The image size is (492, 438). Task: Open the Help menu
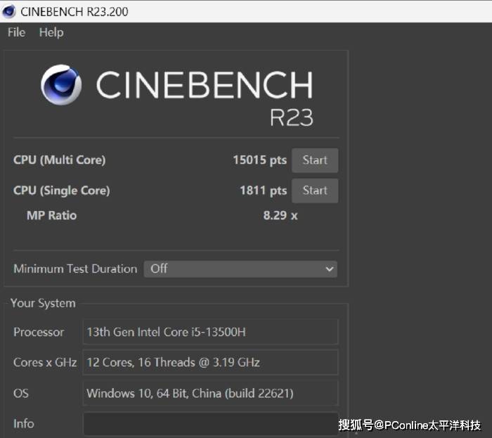tap(51, 32)
